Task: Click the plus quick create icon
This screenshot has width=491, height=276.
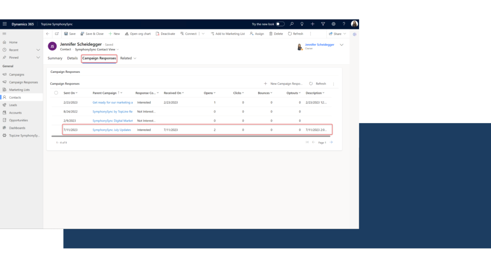Action: coord(313,24)
